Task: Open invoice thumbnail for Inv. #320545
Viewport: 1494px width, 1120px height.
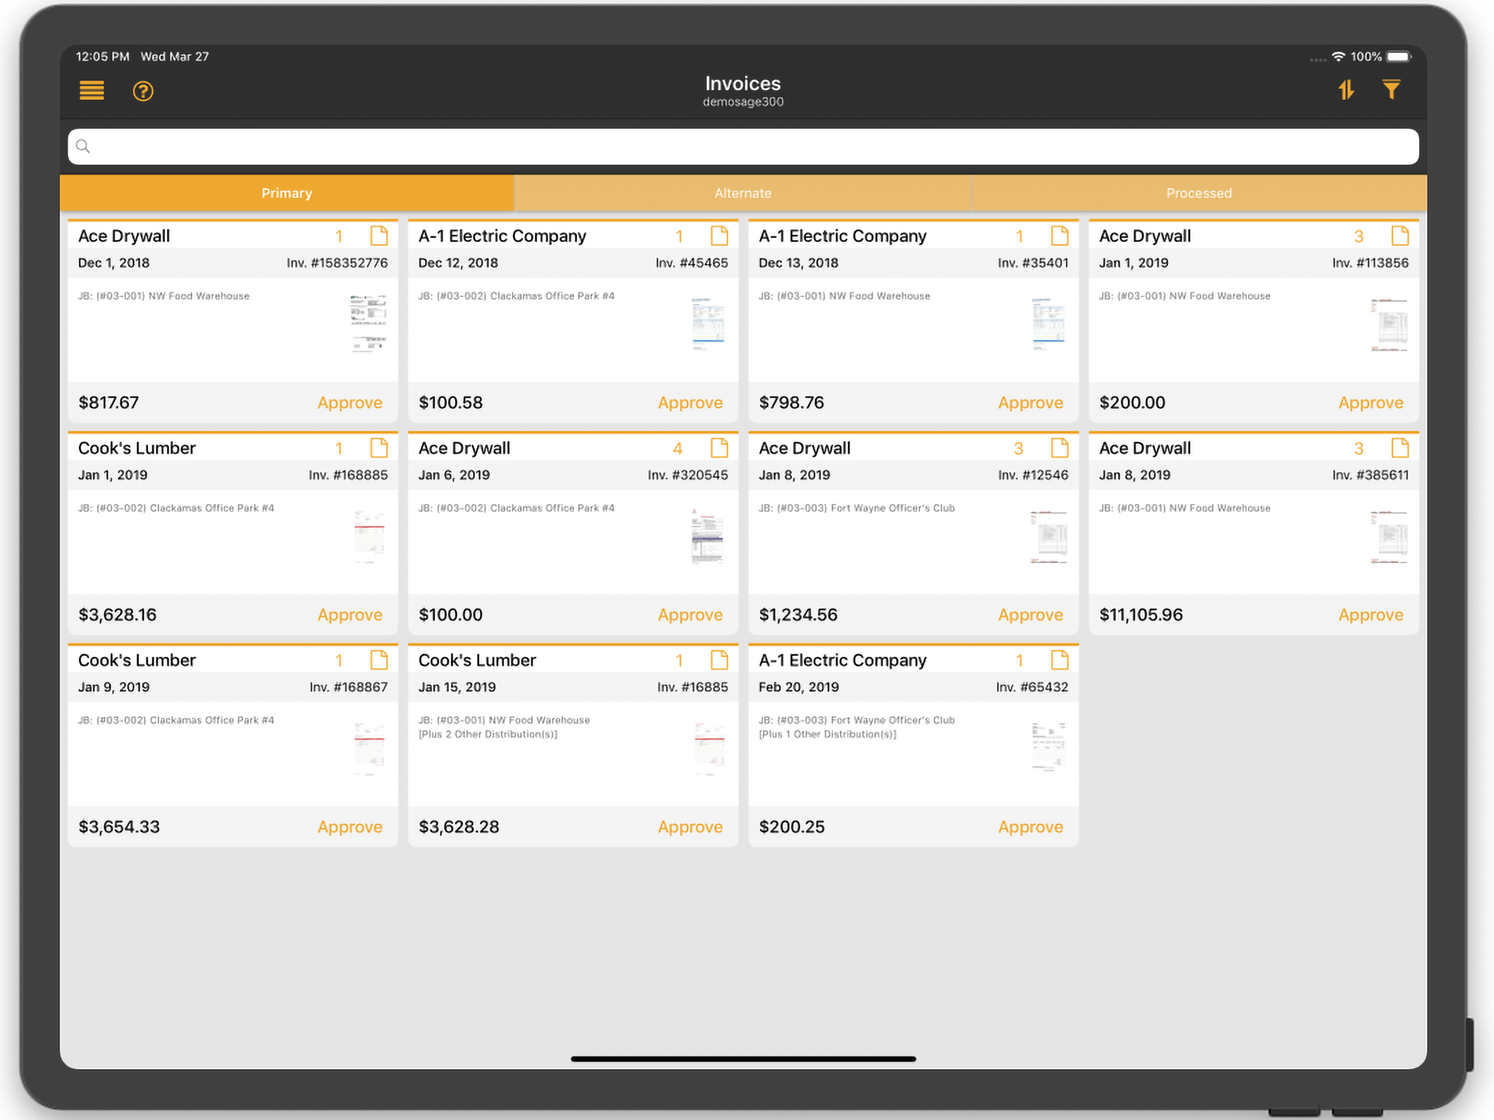Action: coord(707,536)
